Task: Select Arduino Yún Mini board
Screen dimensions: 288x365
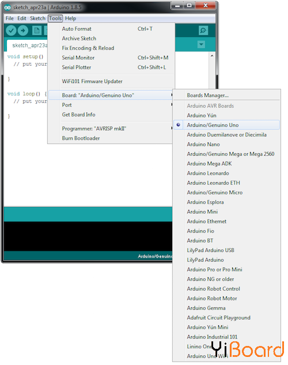Action: tap(226, 328)
